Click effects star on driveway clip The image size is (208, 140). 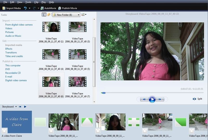145,131
